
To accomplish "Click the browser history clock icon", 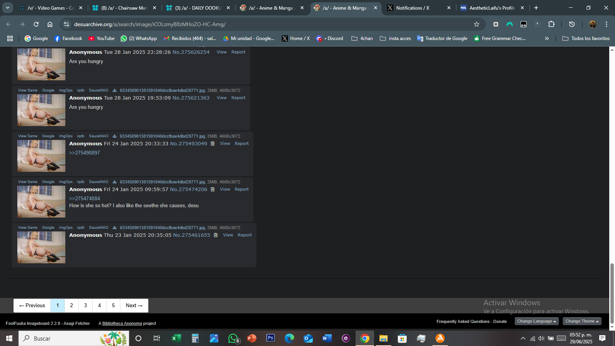I will coord(572,24).
